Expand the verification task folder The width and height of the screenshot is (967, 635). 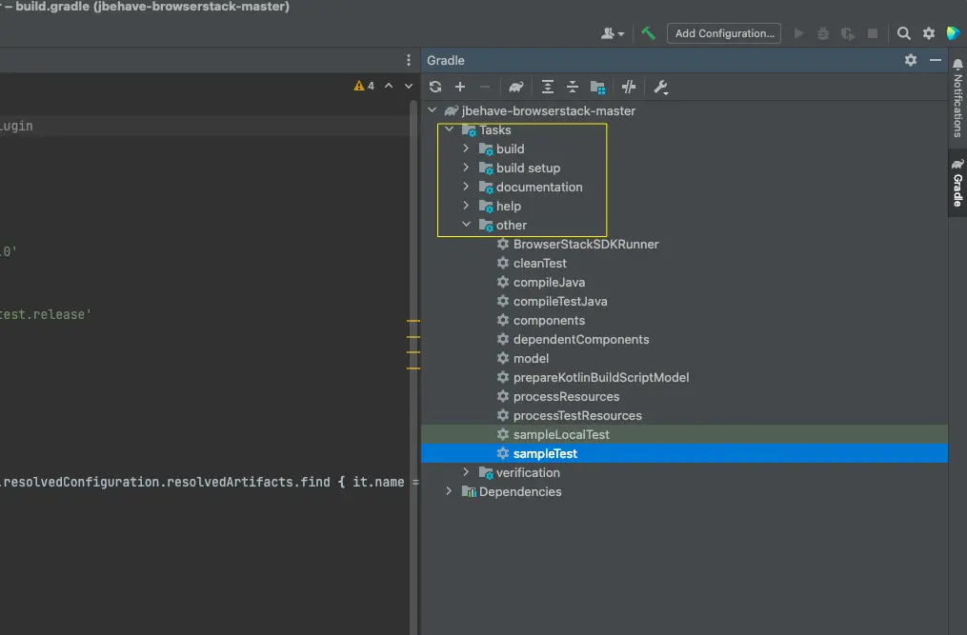point(466,472)
